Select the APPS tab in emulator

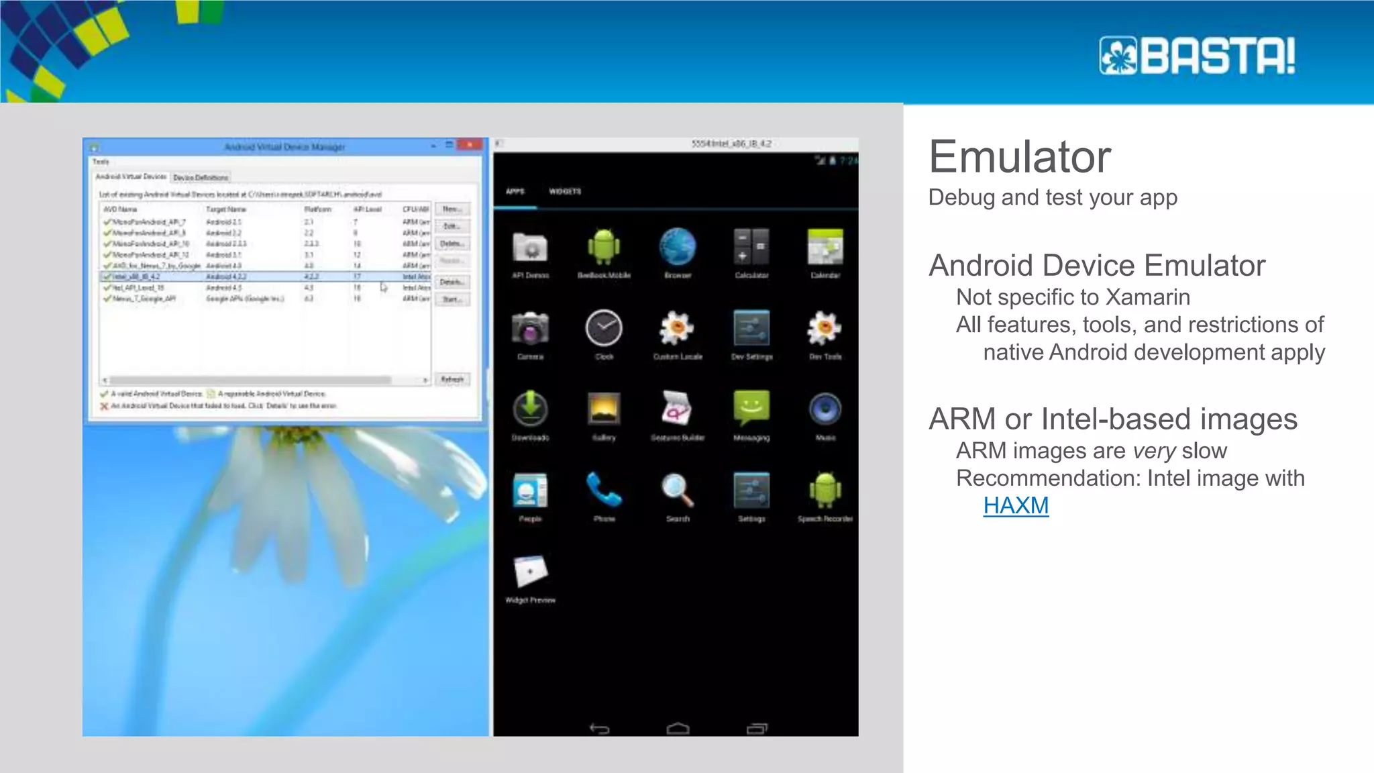coord(515,191)
